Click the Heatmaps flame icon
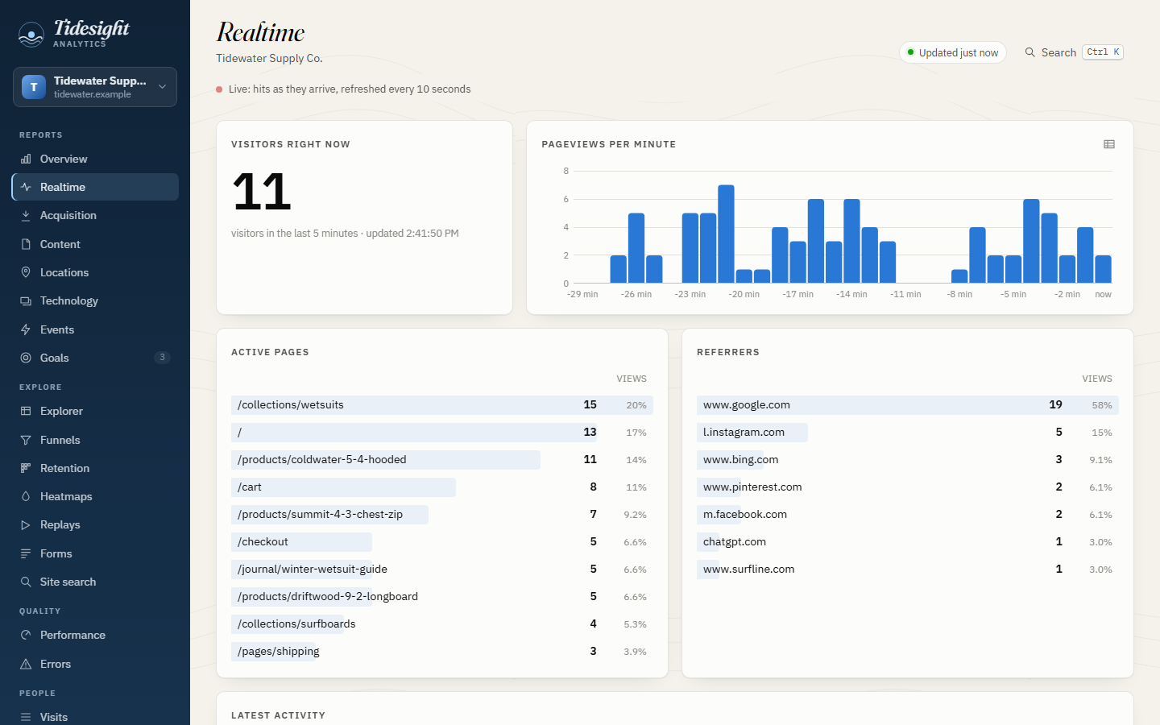This screenshot has width=1160, height=725. 26,496
